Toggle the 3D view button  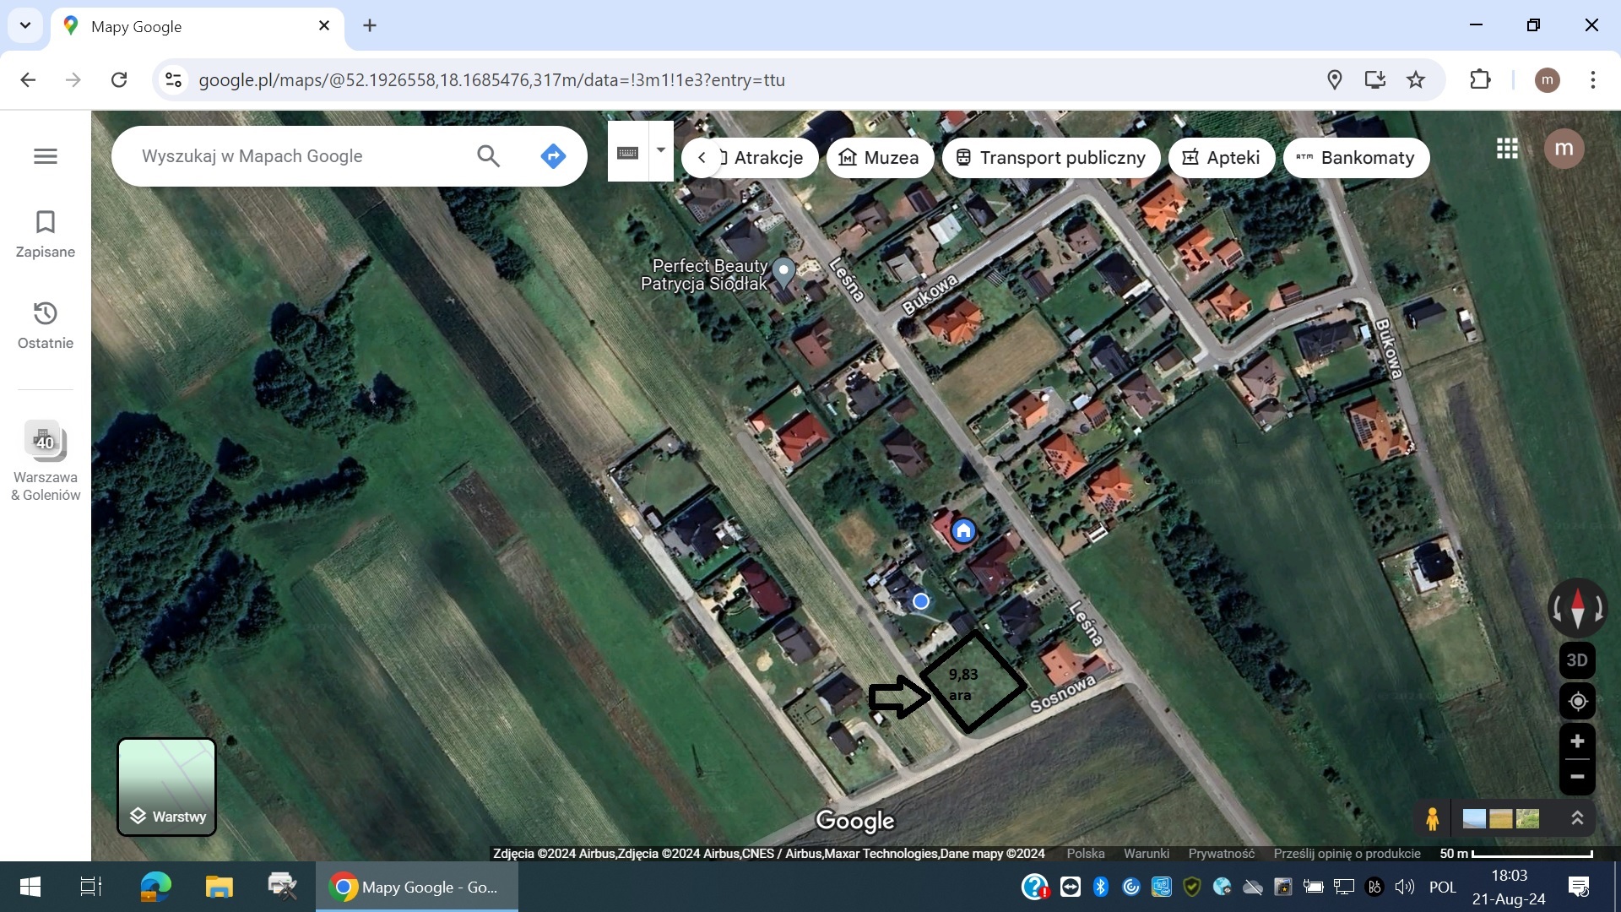pos(1577,660)
